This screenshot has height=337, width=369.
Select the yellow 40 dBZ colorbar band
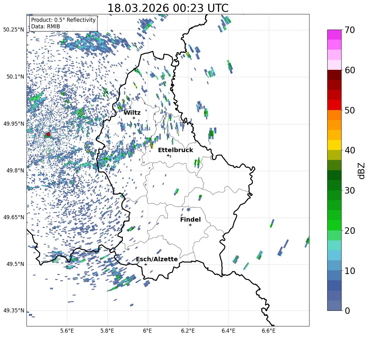[334, 145]
